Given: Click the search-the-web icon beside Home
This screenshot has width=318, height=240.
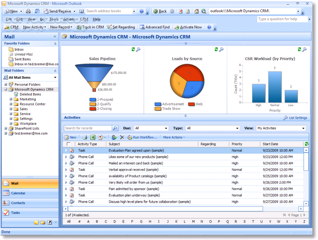Looking at the screenshot, I should click(x=204, y=11).
